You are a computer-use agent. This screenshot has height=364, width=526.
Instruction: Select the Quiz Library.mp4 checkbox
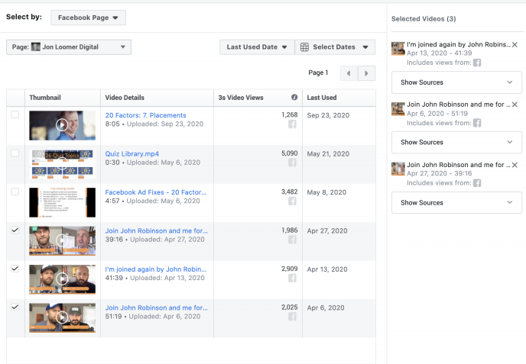(x=15, y=153)
